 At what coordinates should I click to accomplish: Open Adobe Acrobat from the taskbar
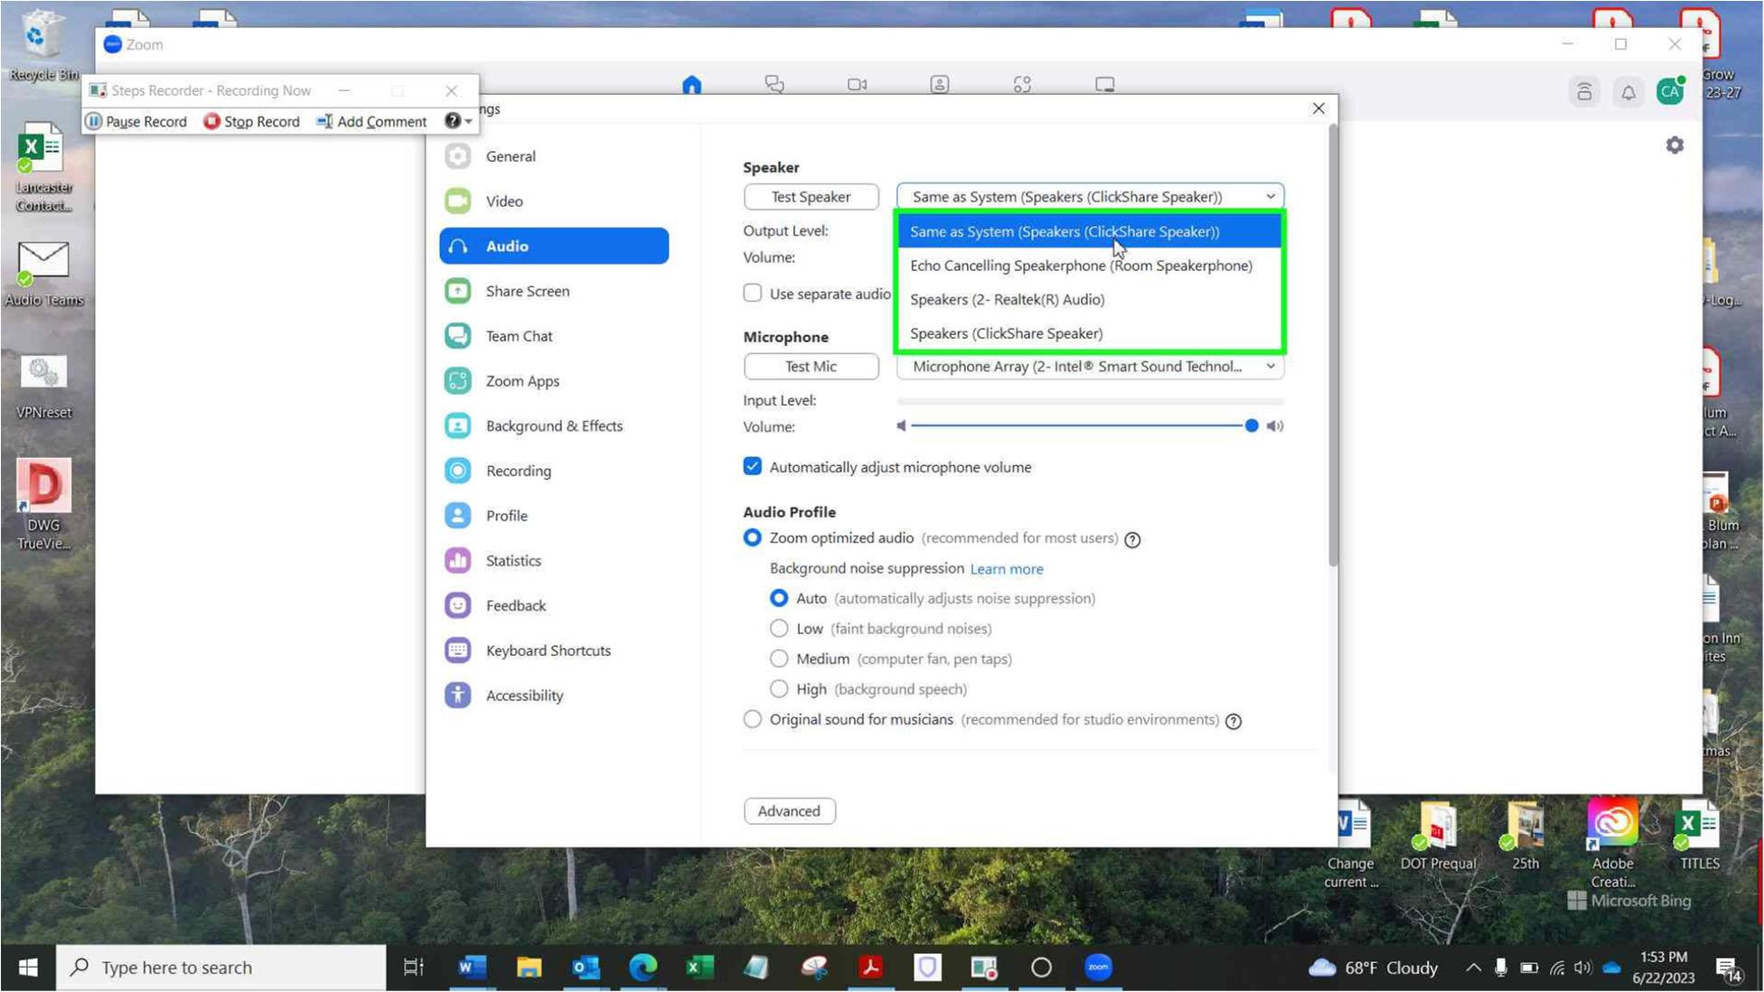[x=870, y=968]
